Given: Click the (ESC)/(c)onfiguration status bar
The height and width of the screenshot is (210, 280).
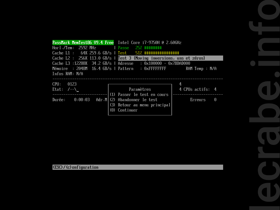Looking at the screenshot, I should [x=138, y=167].
